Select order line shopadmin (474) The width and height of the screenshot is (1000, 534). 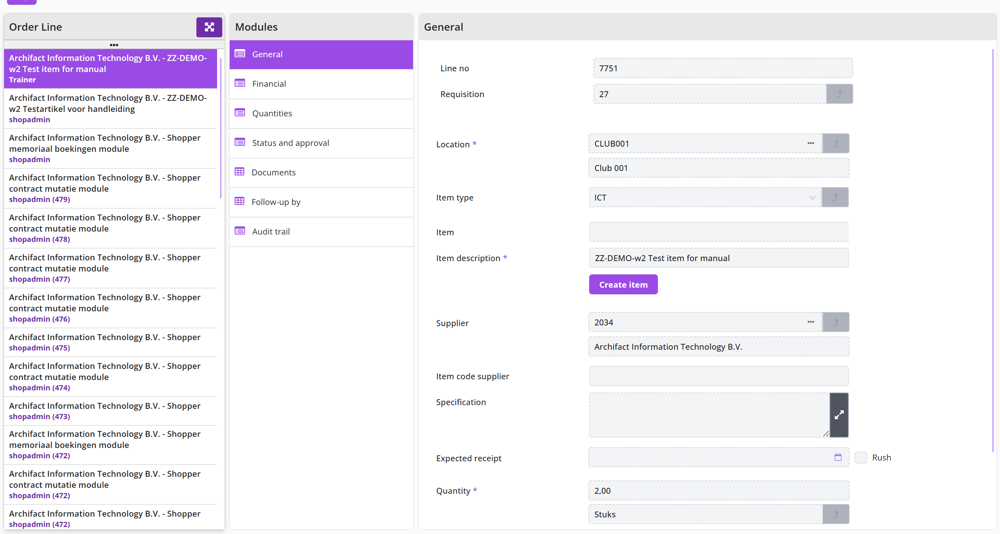click(111, 377)
